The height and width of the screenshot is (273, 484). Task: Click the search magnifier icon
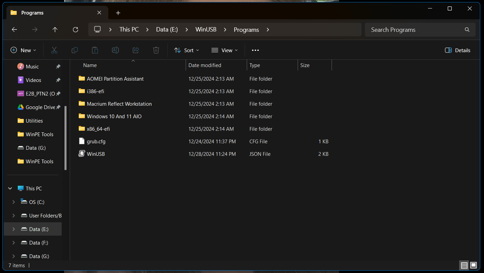coord(467,30)
